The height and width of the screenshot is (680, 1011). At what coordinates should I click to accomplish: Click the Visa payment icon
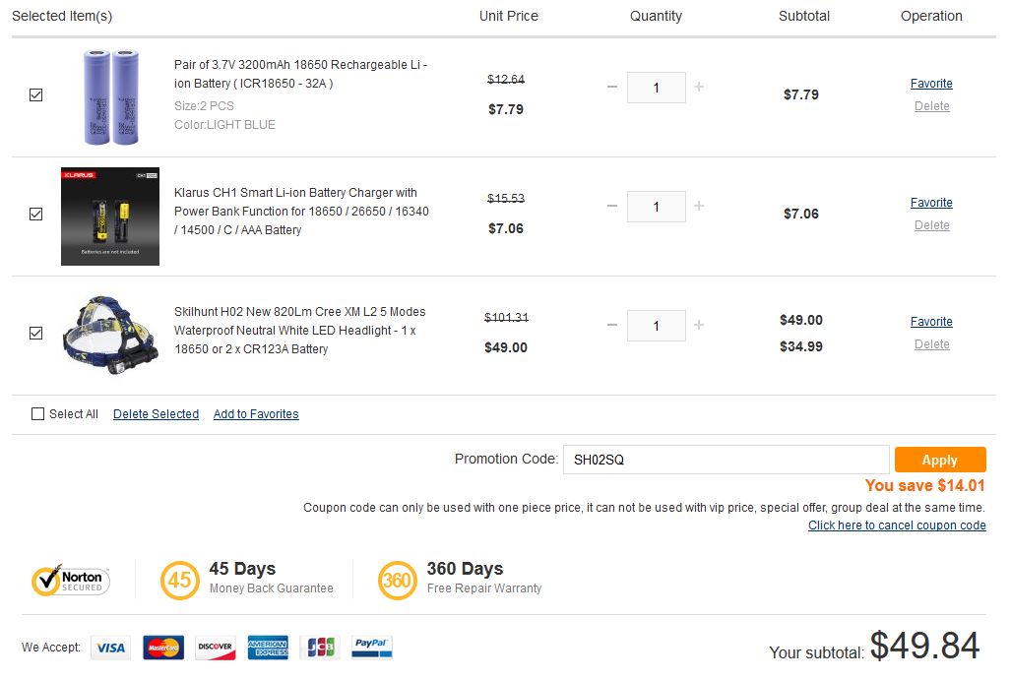[110, 648]
